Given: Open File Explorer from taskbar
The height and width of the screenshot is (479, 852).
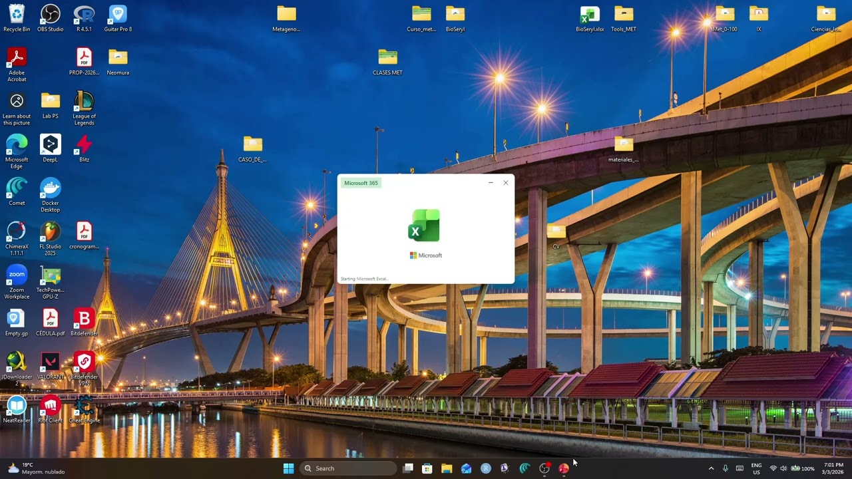Looking at the screenshot, I should (447, 468).
